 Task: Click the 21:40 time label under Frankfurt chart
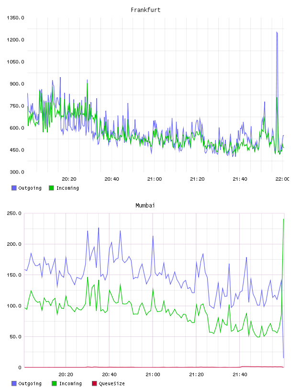tap(240, 179)
